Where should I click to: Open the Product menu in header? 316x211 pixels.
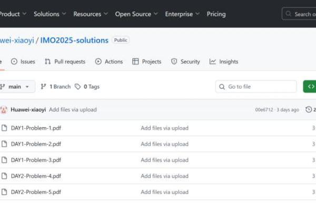click(13, 14)
